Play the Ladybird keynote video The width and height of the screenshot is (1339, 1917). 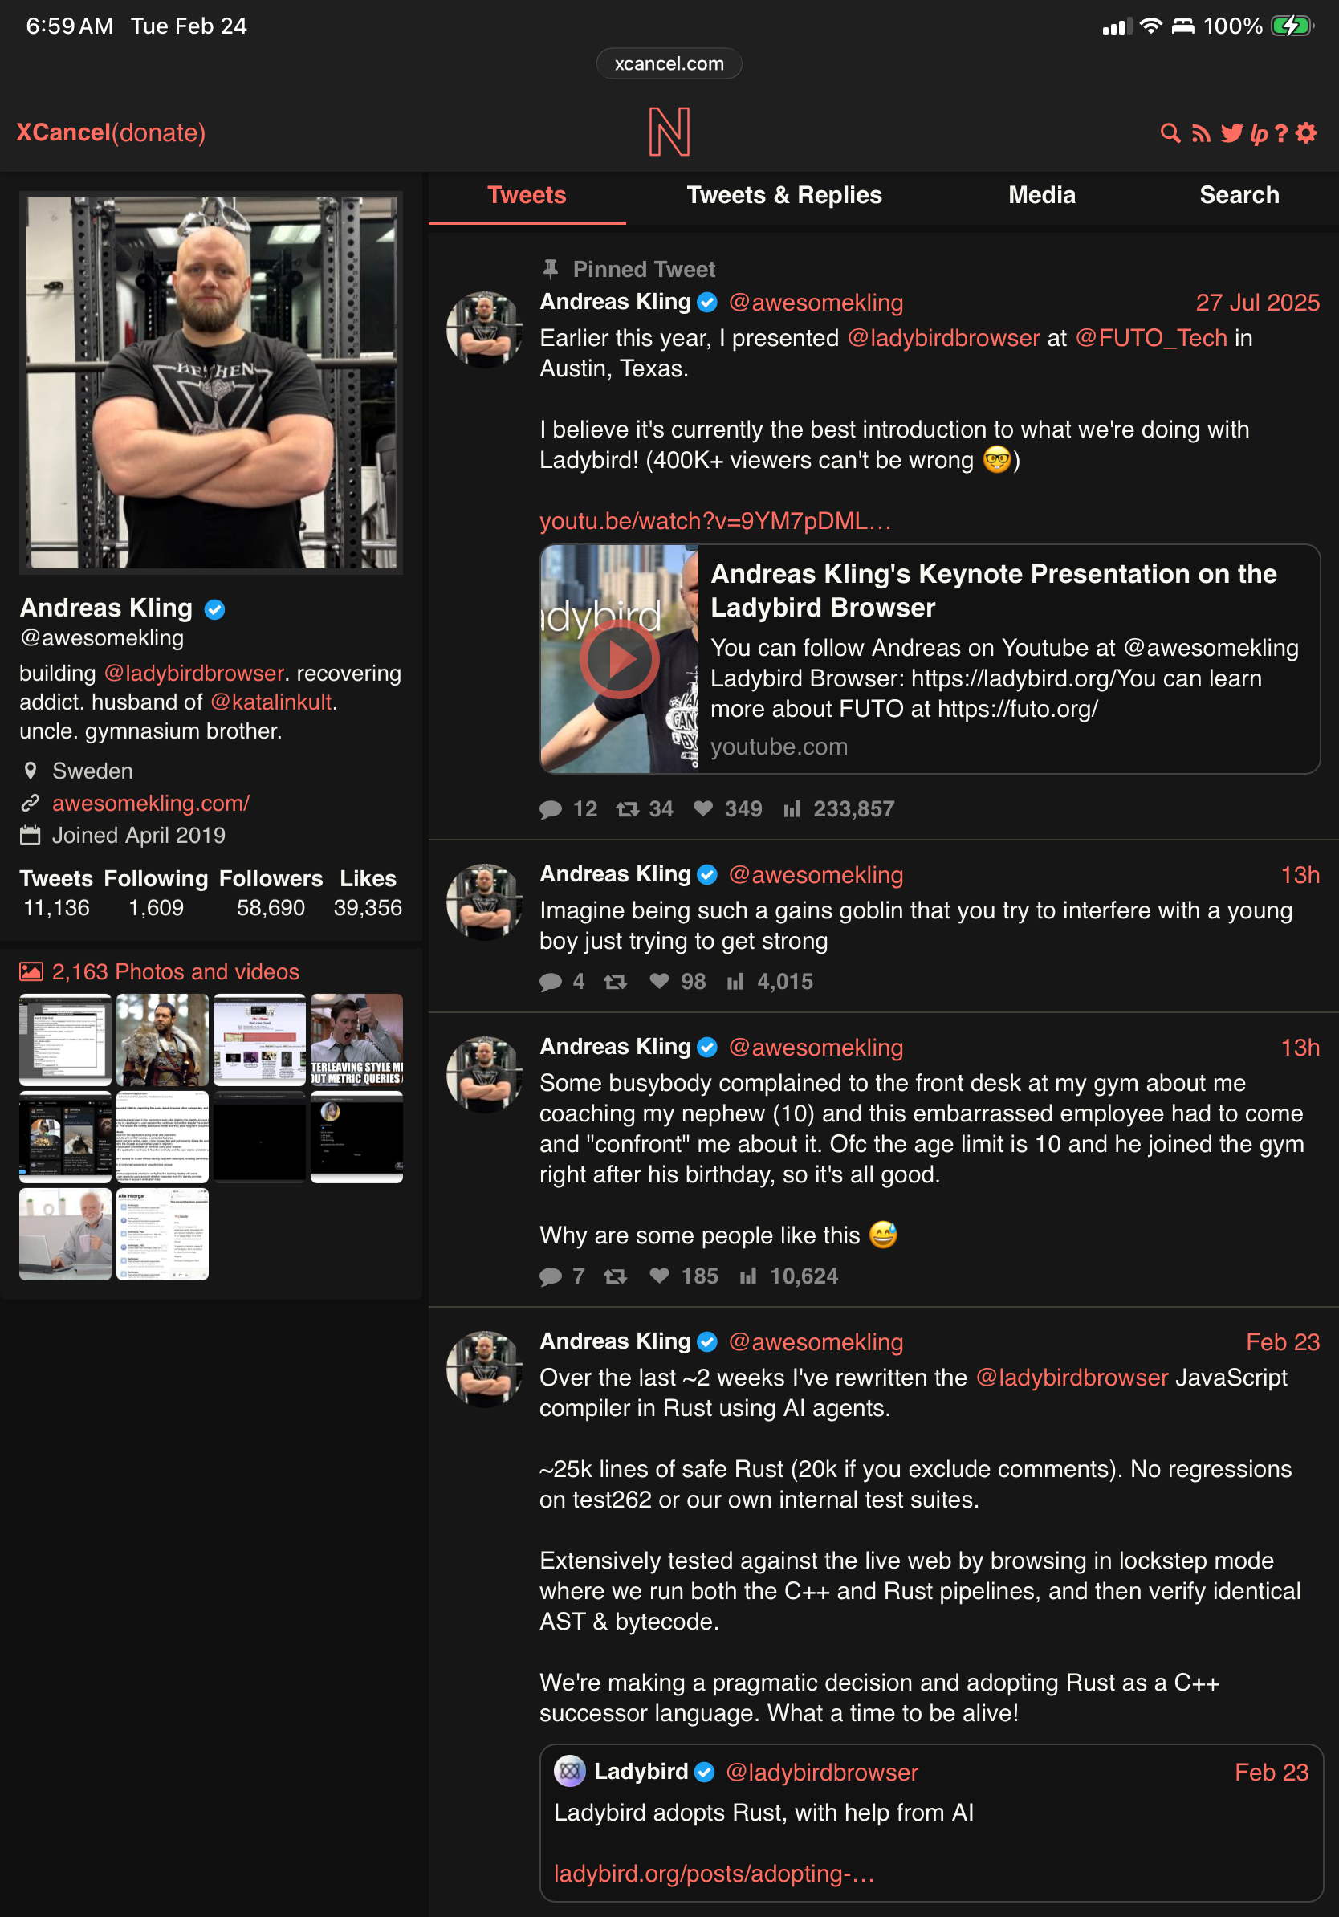[x=620, y=659]
